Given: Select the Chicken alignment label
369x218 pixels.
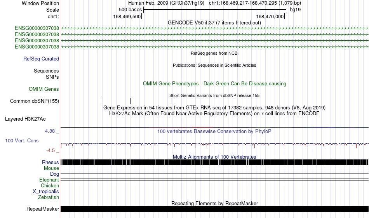Looking at the screenshot, I should click(50, 185).
